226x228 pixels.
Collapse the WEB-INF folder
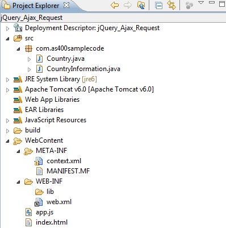pyautogui.click(x=18, y=182)
